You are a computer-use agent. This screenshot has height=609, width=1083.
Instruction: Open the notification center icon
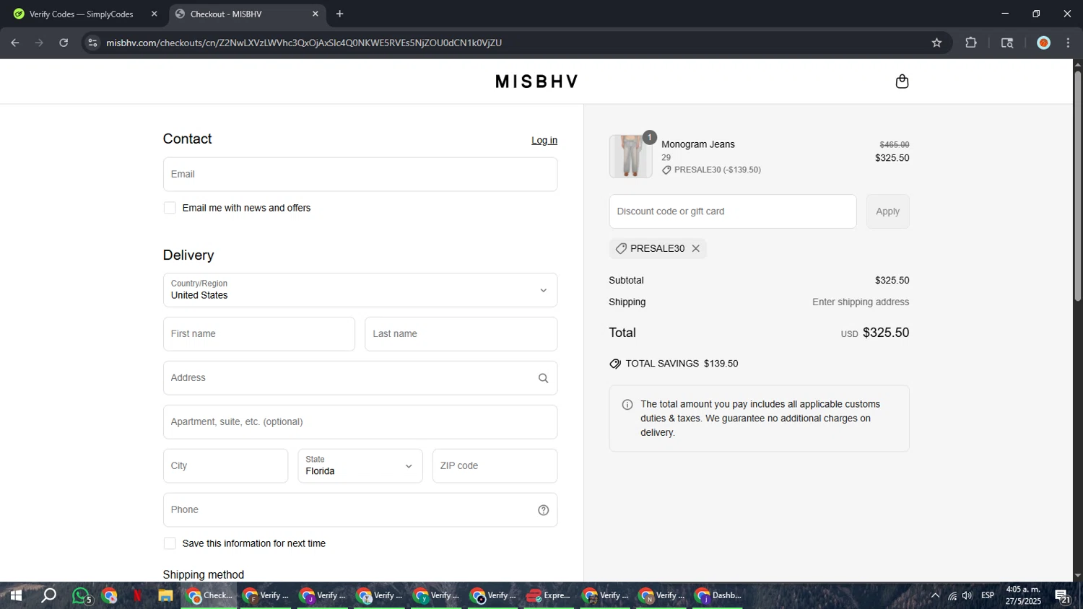(1062, 595)
